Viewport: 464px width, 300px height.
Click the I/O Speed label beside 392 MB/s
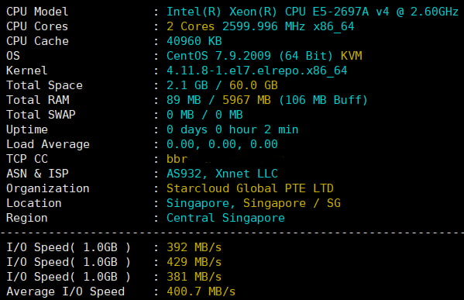(x=68, y=247)
